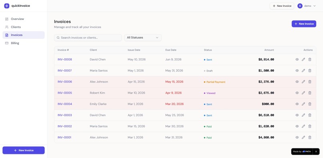The image size is (323, 158).
Task: Click the demo user avatar
Action: click(x=300, y=6)
